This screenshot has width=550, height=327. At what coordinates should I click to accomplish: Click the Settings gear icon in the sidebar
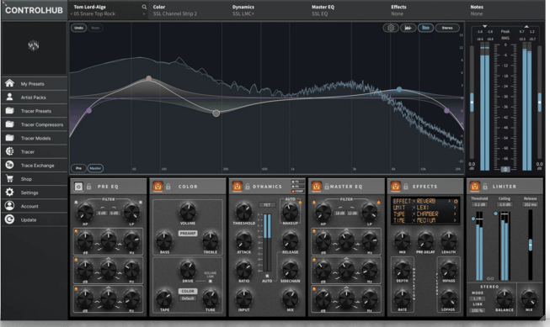tap(9, 193)
